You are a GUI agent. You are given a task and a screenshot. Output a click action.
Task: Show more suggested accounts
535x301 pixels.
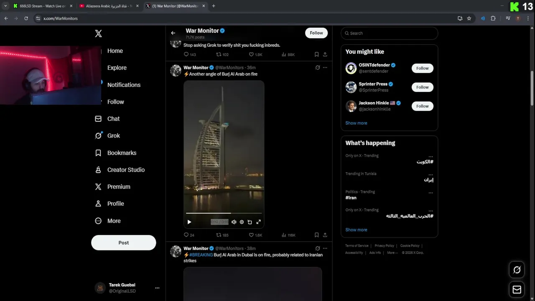coord(356,123)
